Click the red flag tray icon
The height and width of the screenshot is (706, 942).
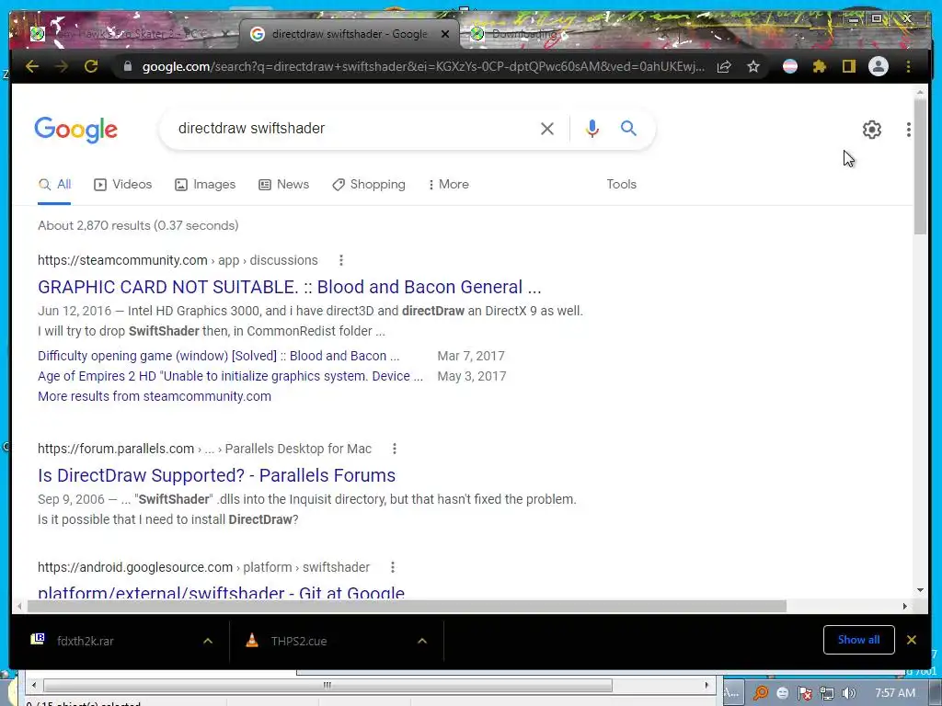tap(804, 693)
